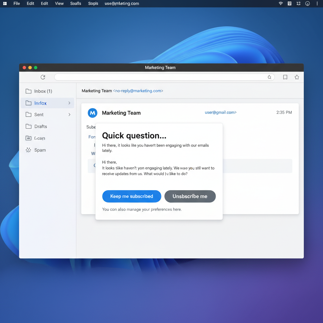Click the Wi-Fi icon in menu bar
This screenshot has height=323, width=323.
(x=281, y=3)
